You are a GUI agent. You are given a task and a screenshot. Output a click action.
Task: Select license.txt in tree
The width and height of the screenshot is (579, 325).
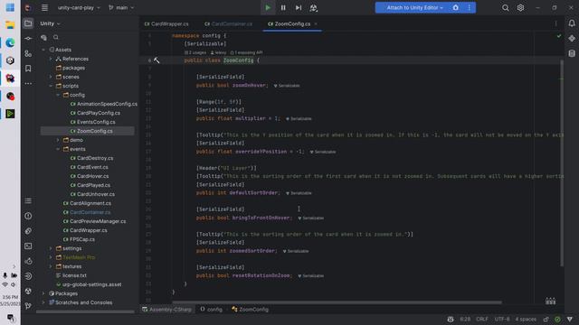(71, 275)
